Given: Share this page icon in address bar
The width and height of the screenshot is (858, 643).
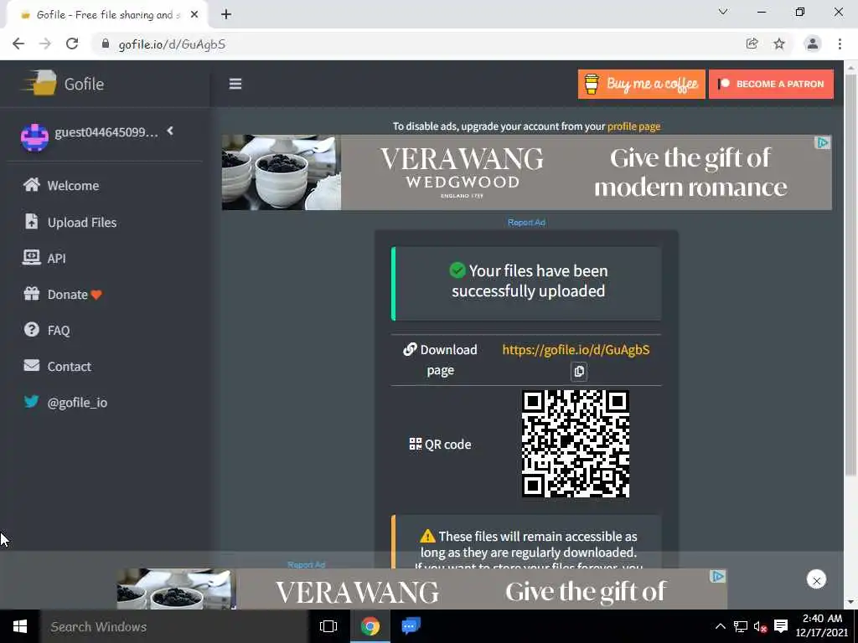Looking at the screenshot, I should click(x=752, y=44).
